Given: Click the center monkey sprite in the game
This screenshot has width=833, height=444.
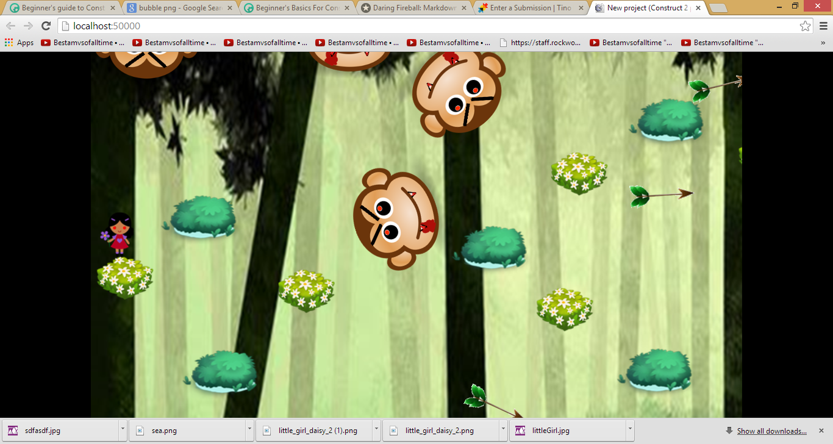Looking at the screenshot, I should pyautogui.click(x=396, y=220).
